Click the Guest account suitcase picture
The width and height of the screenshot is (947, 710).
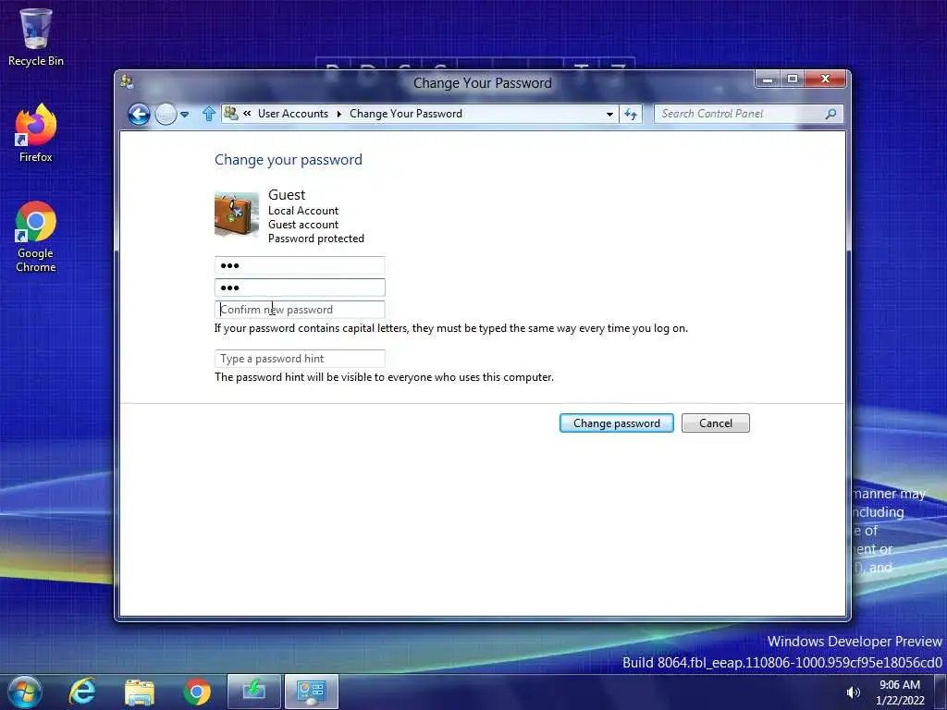(x=237, y=214)
